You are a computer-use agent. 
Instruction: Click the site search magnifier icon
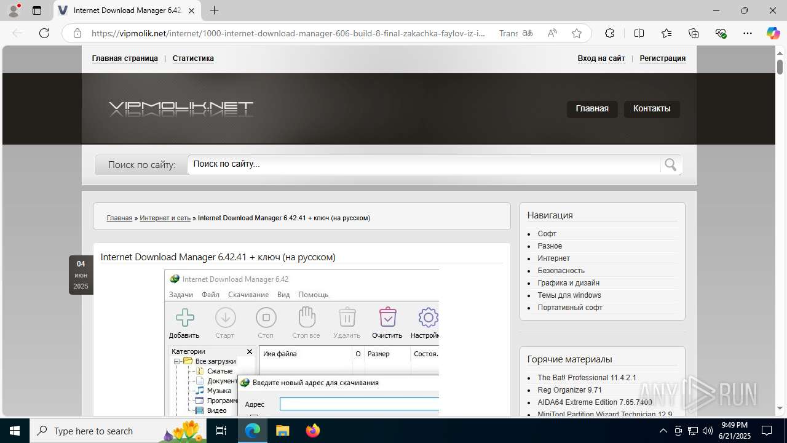pyautogui.click(x=670, y=164)
